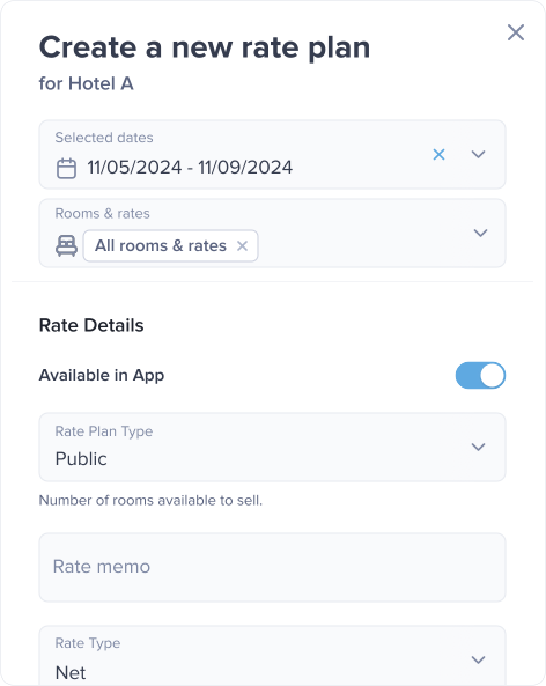The height and width of the screenshot is (686, 546).
Task: Click the Available in App label
Action: 101,375
